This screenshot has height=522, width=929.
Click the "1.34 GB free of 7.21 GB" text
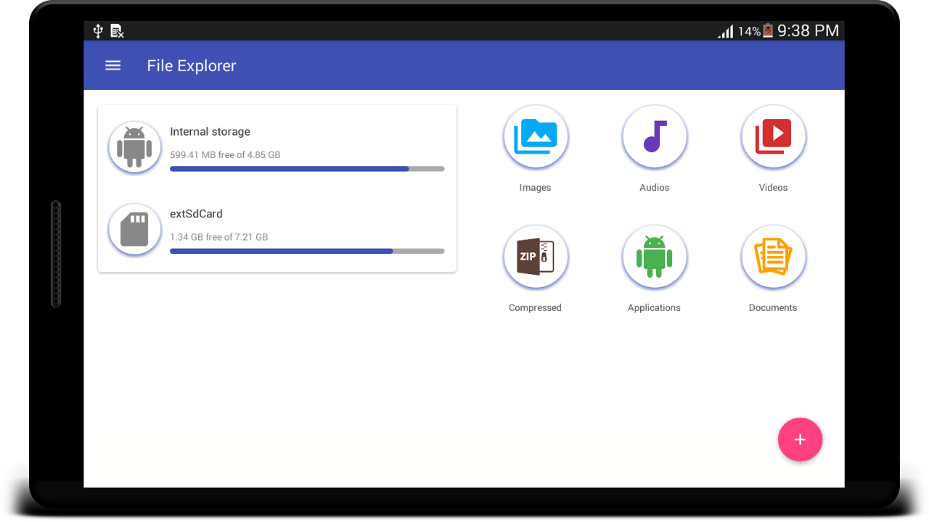pos(219,237)
